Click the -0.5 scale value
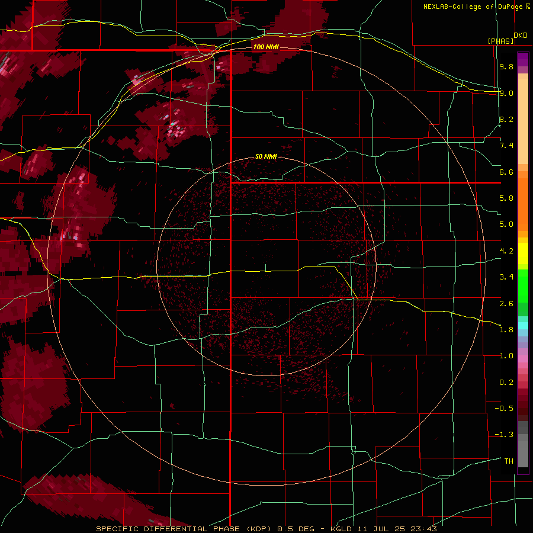 tap(504, 409)
